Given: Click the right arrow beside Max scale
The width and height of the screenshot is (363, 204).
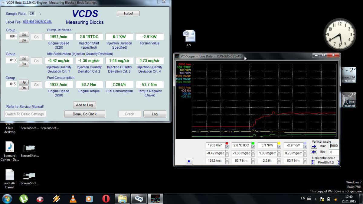Looking at the screenshot, I should point(314,146).
